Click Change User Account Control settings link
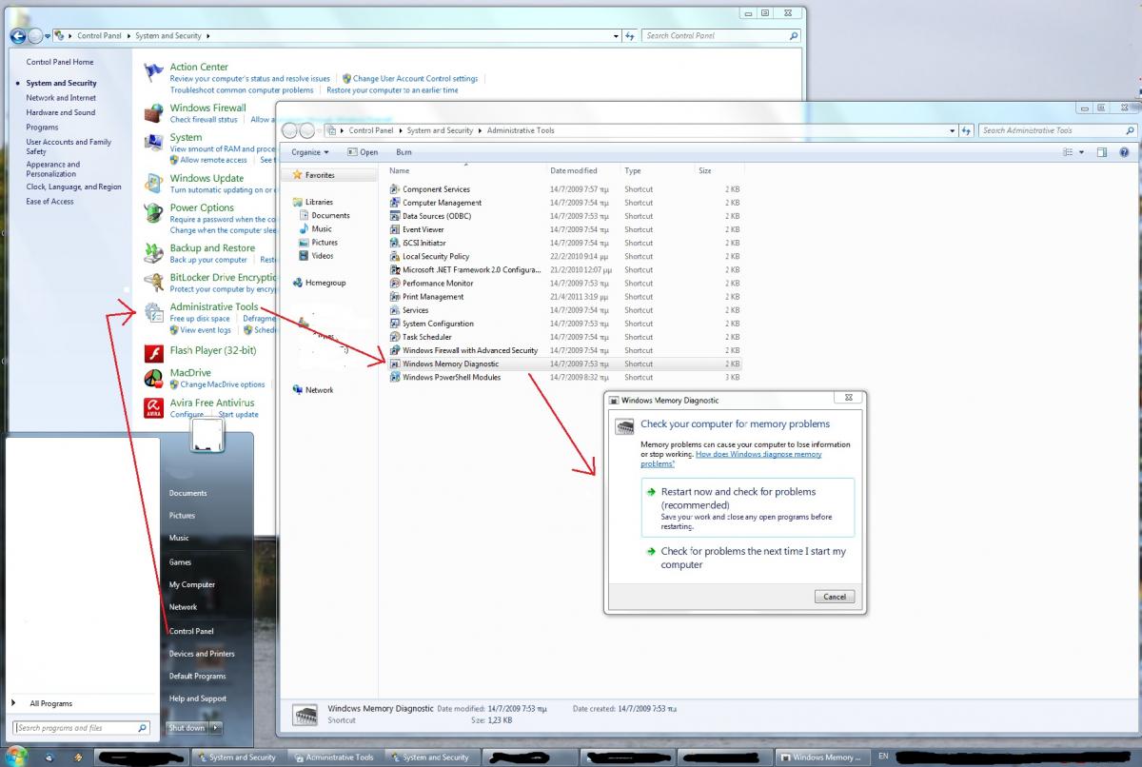The width and height of the screenshot is (1142, 767). 415,79
